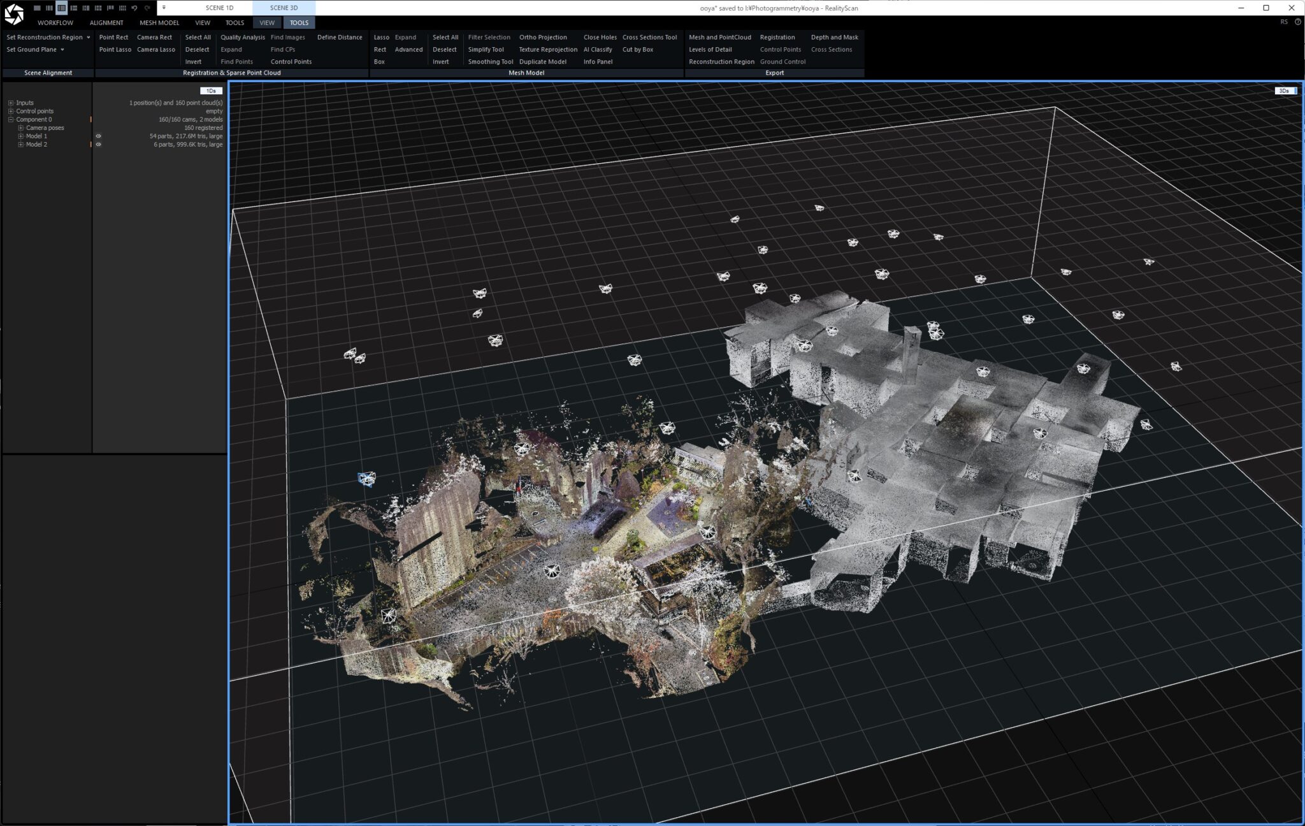Activate the Point Lasso selection tool
The width and height of the screenshot is (1305, 826).
114,49
